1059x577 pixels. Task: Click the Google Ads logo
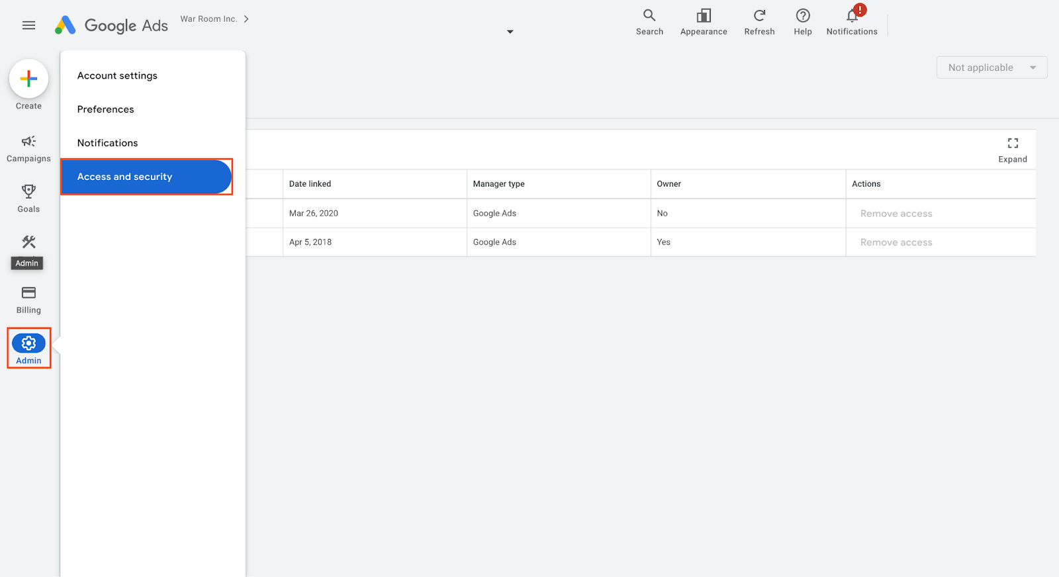coord(112,25)
